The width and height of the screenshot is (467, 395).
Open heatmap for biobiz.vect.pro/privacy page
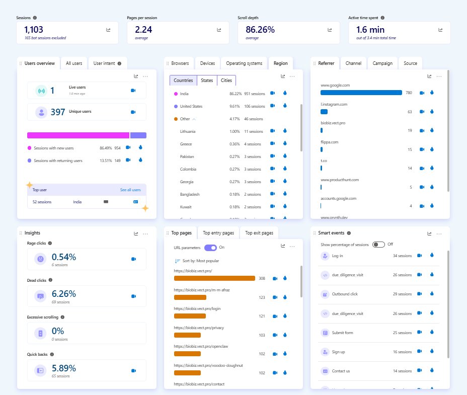(285, 335)
